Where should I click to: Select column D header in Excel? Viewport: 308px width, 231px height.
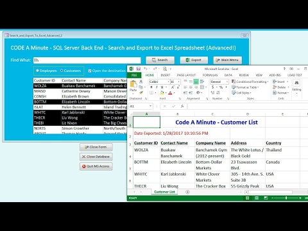pos(248,114)
